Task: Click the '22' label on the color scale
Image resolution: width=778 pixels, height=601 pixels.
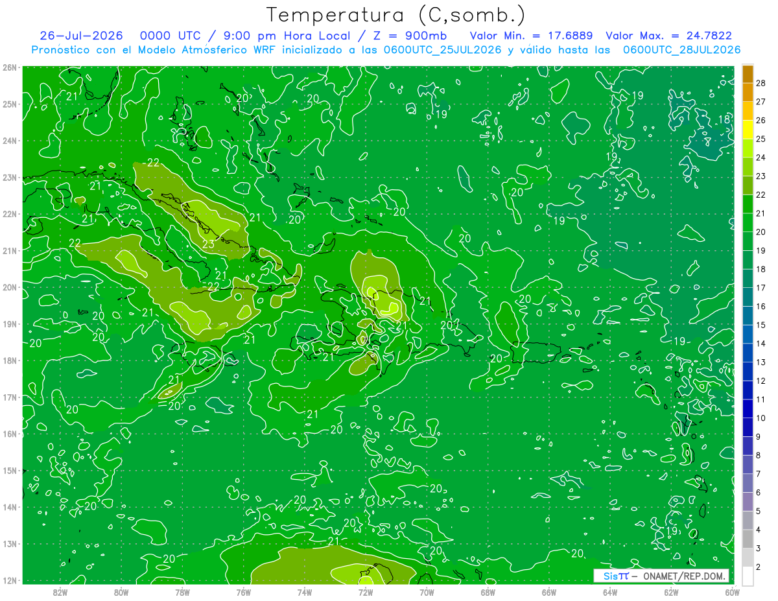Action: [x=762, y=195]
